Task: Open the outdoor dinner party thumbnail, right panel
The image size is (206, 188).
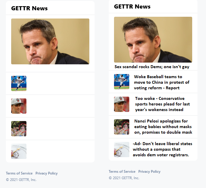Action: [x=122, y=127]
